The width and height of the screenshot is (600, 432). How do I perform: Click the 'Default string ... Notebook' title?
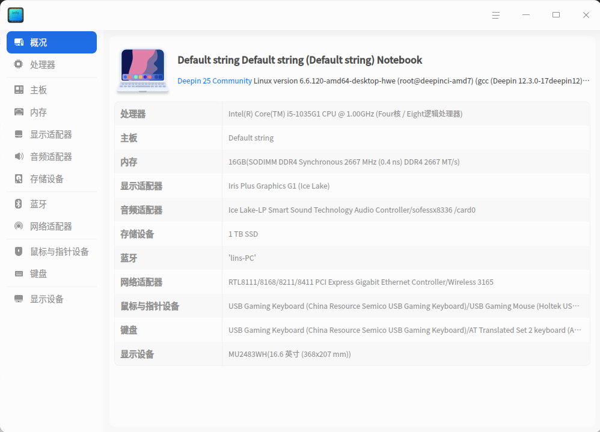click(299, 60)
